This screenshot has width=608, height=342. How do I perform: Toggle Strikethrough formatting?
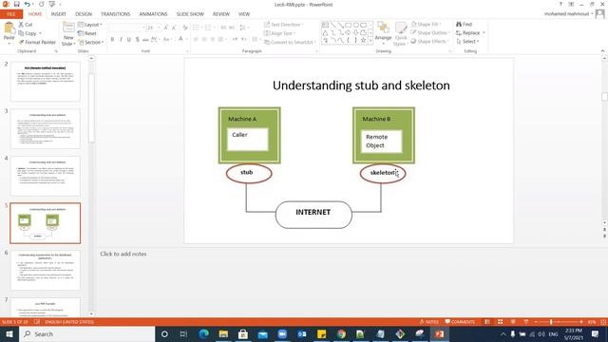[x=145, y=39]
